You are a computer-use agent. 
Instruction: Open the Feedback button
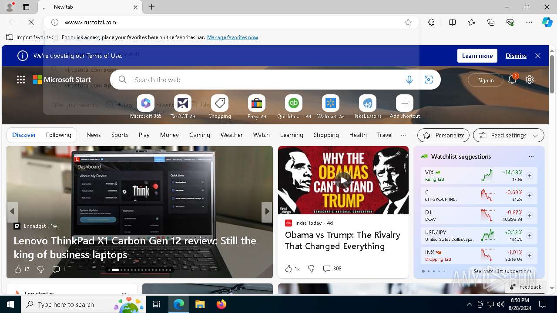pos(525,286)
